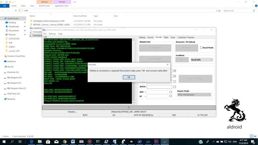Select This PC in the Explorer sidebar
258x145 pixels.
pos(10,67)
